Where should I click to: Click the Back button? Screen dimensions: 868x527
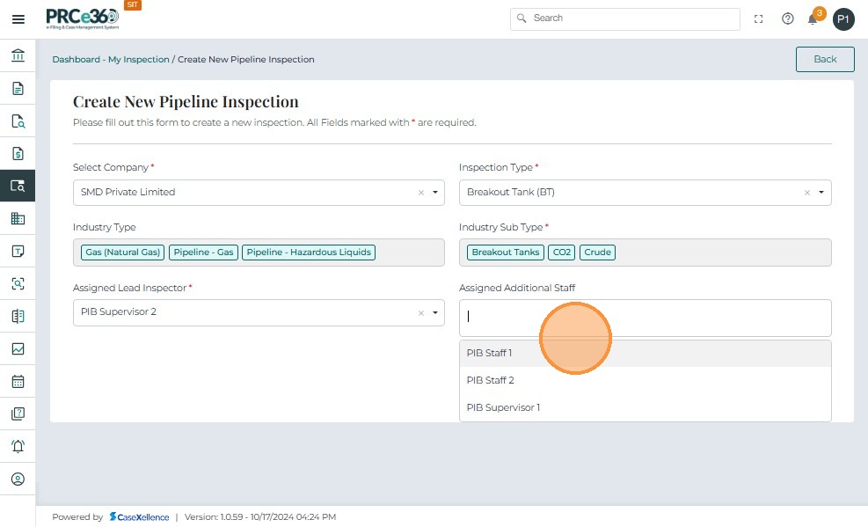pyautogui.click(x=824, y=59)
